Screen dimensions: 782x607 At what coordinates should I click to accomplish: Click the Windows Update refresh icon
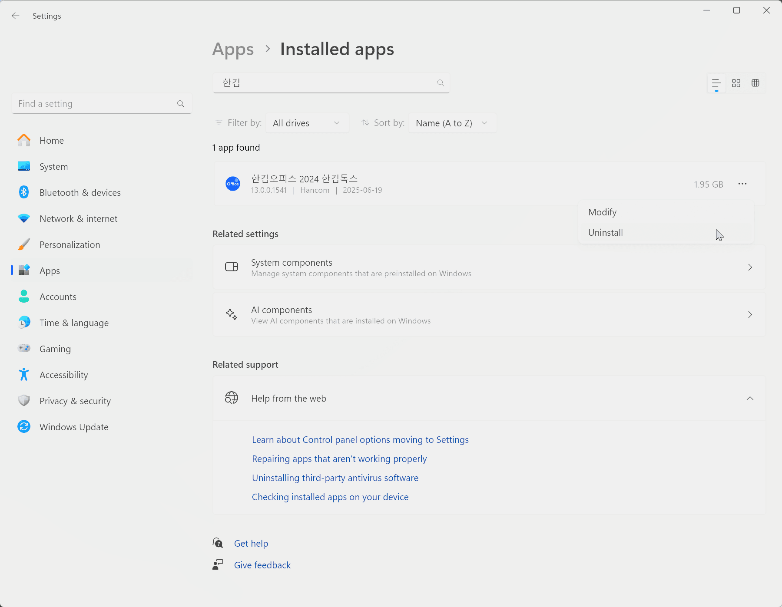[24, 427]
